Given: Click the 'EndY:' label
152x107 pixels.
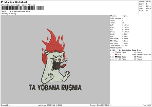Looking at the screenshot, I should [112, 37].
